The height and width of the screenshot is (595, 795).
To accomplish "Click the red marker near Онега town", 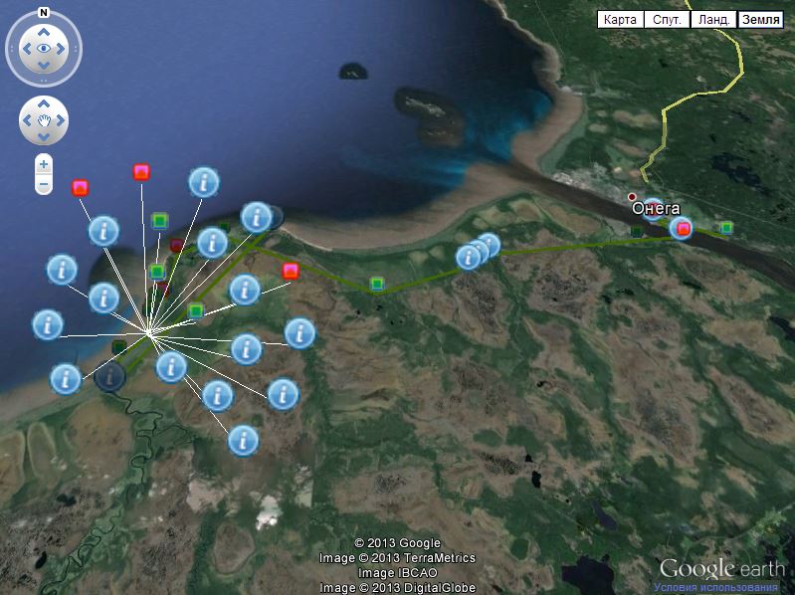I will 683,229.
